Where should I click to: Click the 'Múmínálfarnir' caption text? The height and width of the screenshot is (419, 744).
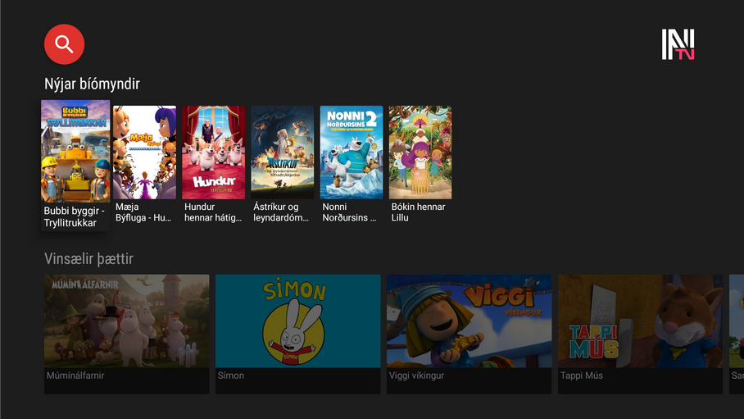point(75,376)
